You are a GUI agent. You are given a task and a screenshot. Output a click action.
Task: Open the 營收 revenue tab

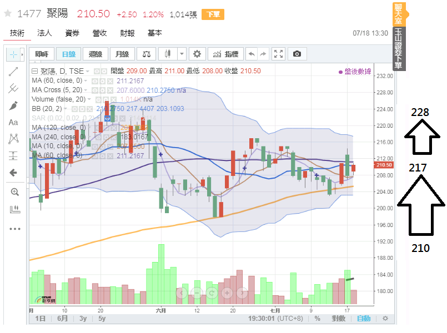coord(99,33)
